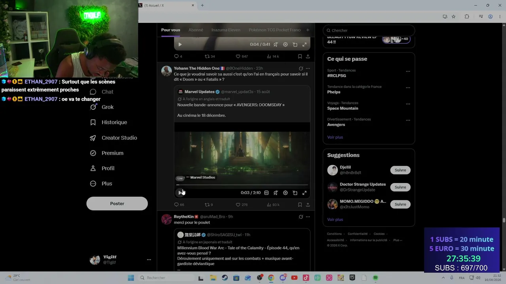Viewport: 506px width, 284px height.
Task: View the 93 k views analytics
Action: pyautogui.click(x=273, y=205)
